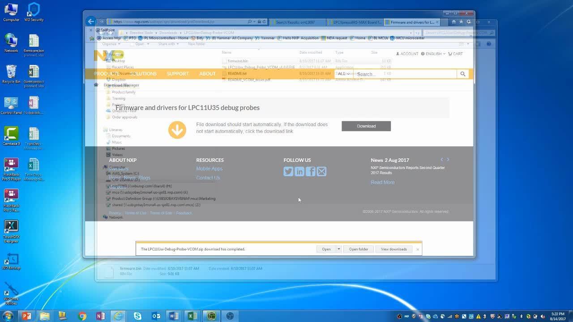Screen dimensions: 573x322
Task: Open WD Security desktop shortcut
Action: (34, 12)
